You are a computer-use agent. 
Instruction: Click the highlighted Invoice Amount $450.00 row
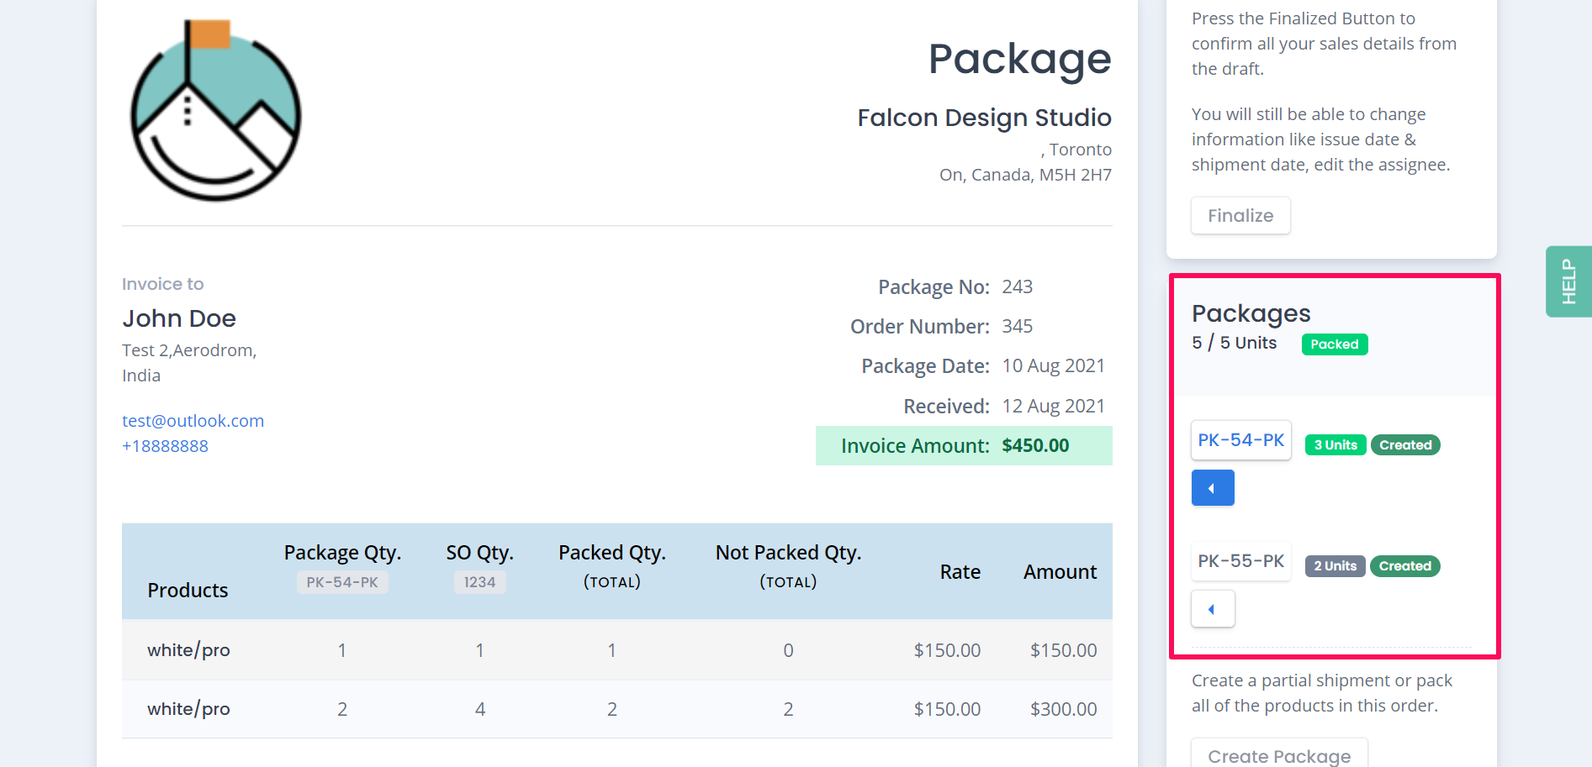[963, 446]
